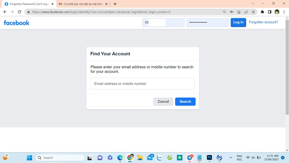Show hidden system tray icons

(x=231, y=158)
